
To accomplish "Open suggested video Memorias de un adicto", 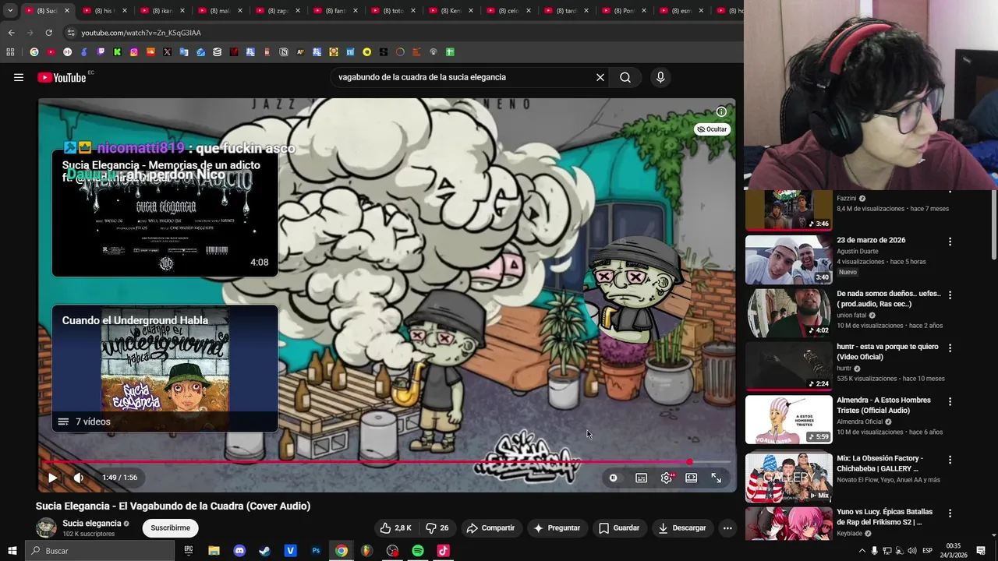I will (x=165, y=213).
